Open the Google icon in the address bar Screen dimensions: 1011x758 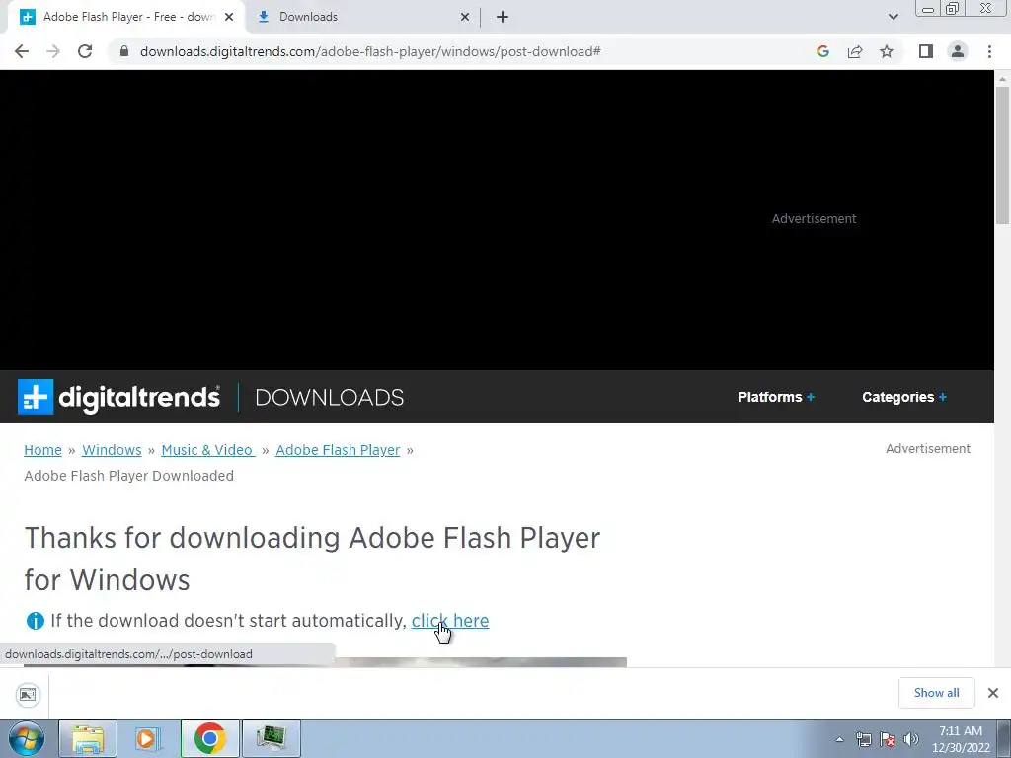(x=822, y=51)
